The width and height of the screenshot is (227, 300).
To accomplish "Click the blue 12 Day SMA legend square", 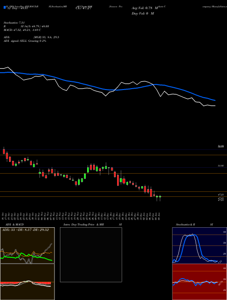I will point(5,8).
